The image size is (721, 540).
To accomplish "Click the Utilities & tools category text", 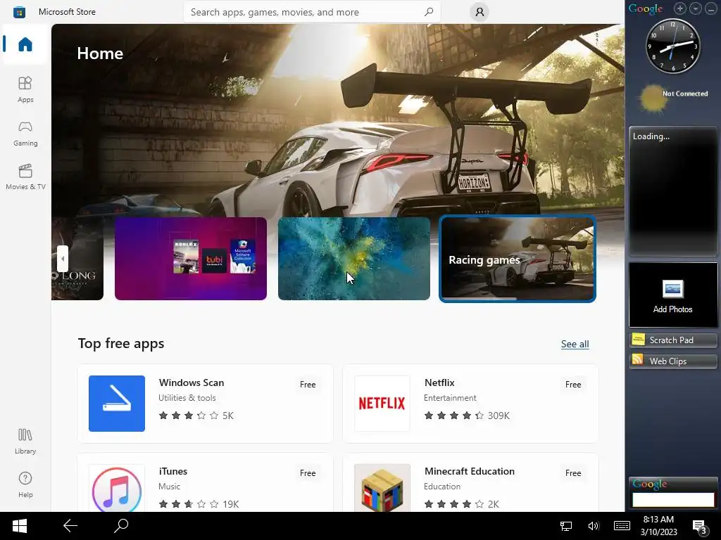I will click(187, 398).
